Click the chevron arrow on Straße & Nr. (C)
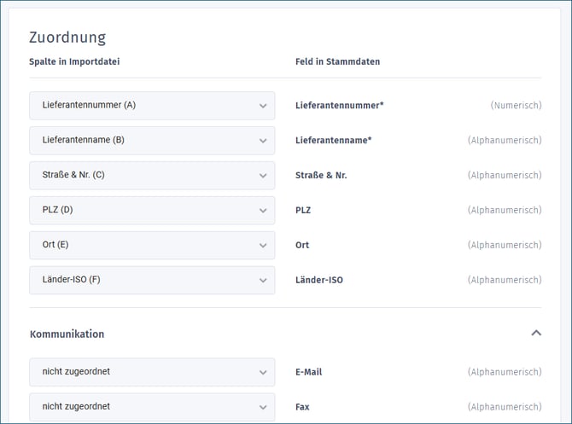The image size is (572, 424). pos(263,176)
